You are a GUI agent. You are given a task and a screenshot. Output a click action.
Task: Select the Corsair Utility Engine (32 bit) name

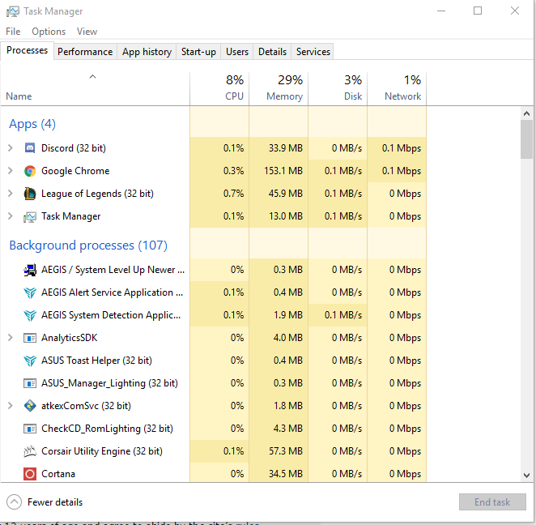(x=102, y=451)
